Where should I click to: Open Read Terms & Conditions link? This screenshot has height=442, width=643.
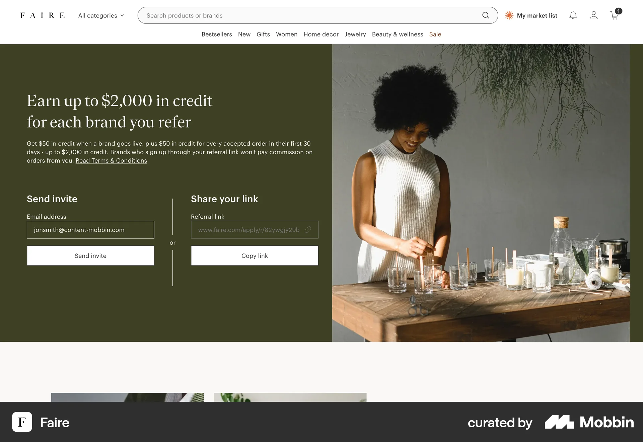click(x=111, y=161)
